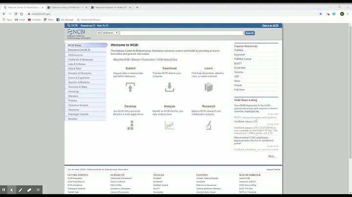The height and width of the screenshot is (197, 352).
Task: Open Chrome three-dot menu
Action: click(348, 14)
